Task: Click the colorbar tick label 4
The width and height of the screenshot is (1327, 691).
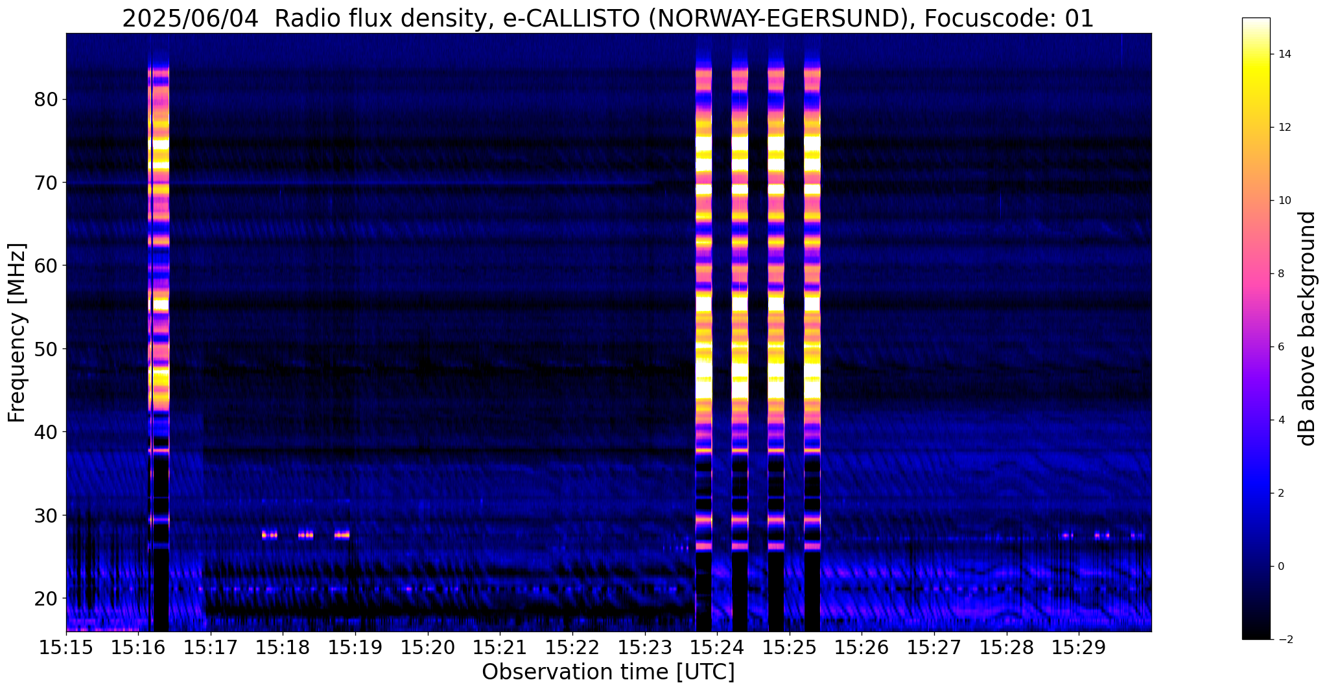Action: tap(1280, 420)
